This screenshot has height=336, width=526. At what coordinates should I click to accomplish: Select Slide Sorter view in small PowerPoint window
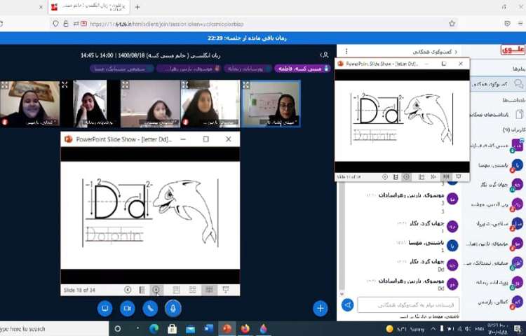click(433, 176)
